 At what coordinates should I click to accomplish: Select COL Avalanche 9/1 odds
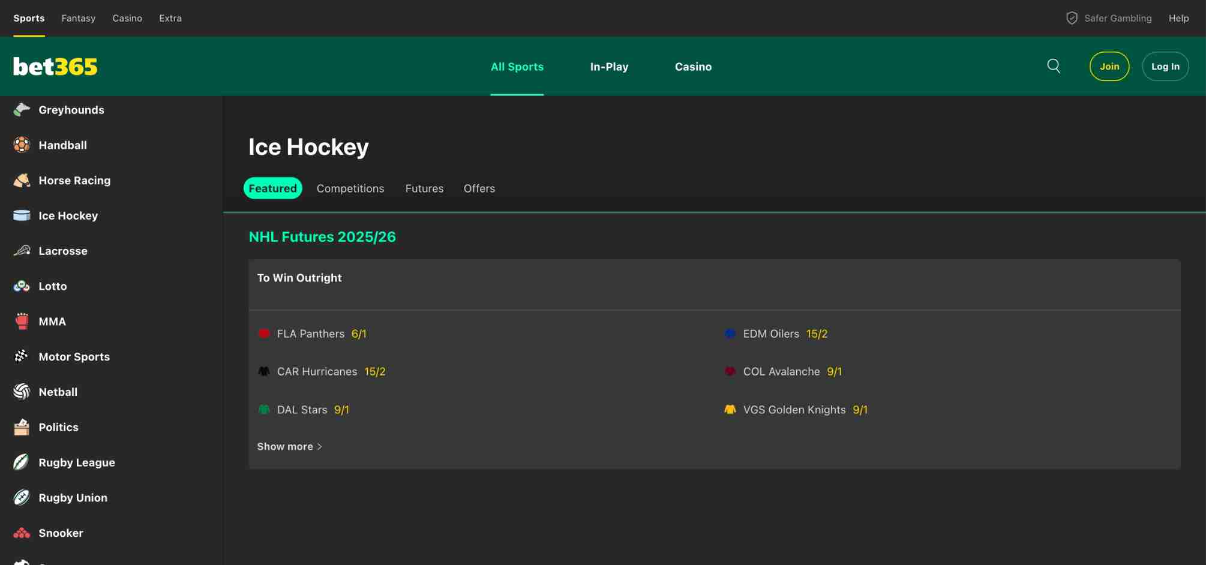pos(834,371)
